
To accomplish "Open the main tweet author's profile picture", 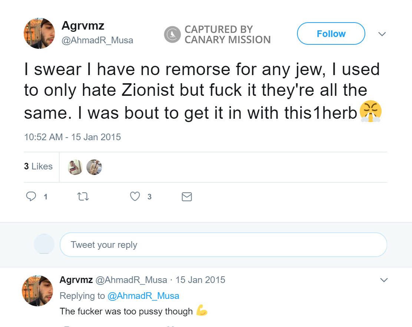I will click(39, 33).
